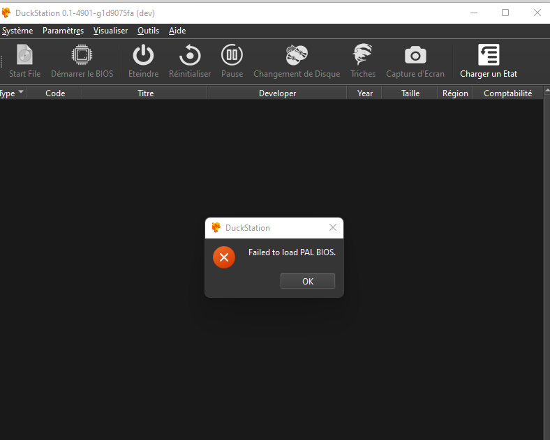Sort game list by Code column
Screen dimensions: 550x440
click(54, 93)
